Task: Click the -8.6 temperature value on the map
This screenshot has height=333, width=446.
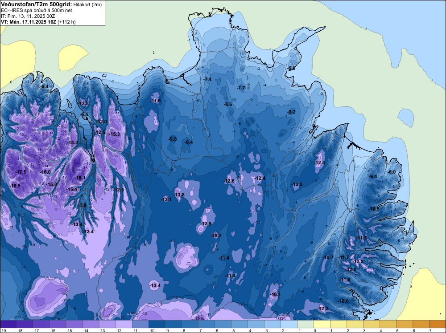Action: point(228,105)
